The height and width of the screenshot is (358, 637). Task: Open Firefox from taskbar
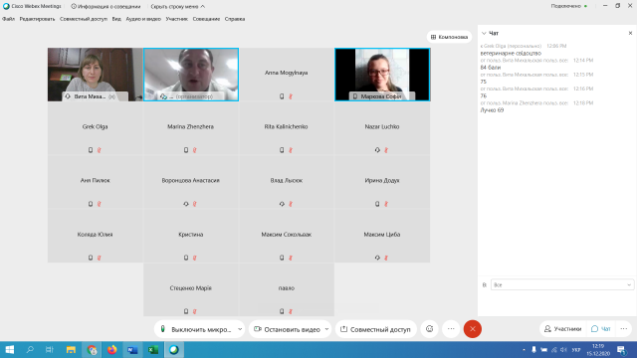(x=111, y=349)
